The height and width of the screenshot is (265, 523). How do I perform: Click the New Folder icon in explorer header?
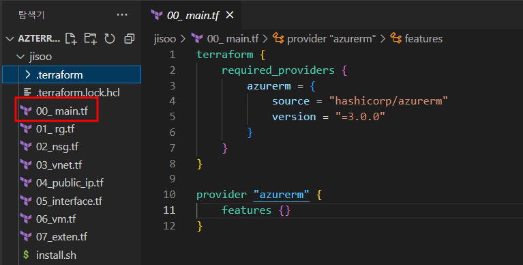pos(91,39)
